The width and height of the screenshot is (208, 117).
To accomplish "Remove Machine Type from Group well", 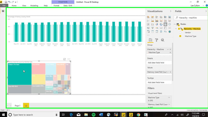I will (x=170, y=52).
